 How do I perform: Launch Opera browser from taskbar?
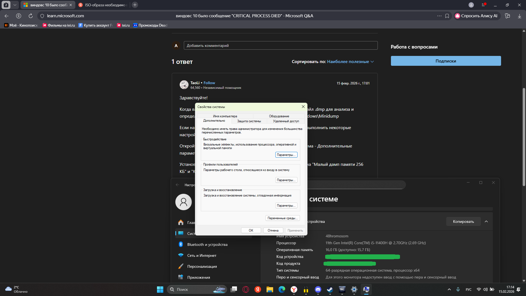[x=246, y=289]
